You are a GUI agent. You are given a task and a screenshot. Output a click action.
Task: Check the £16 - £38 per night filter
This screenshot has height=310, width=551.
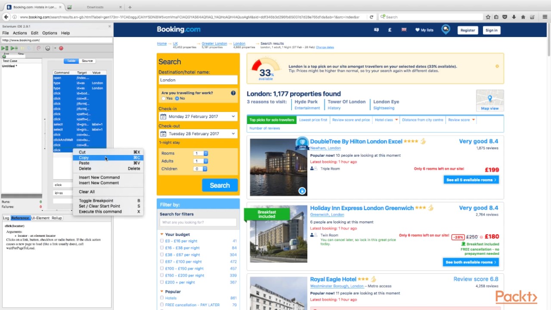162,248
